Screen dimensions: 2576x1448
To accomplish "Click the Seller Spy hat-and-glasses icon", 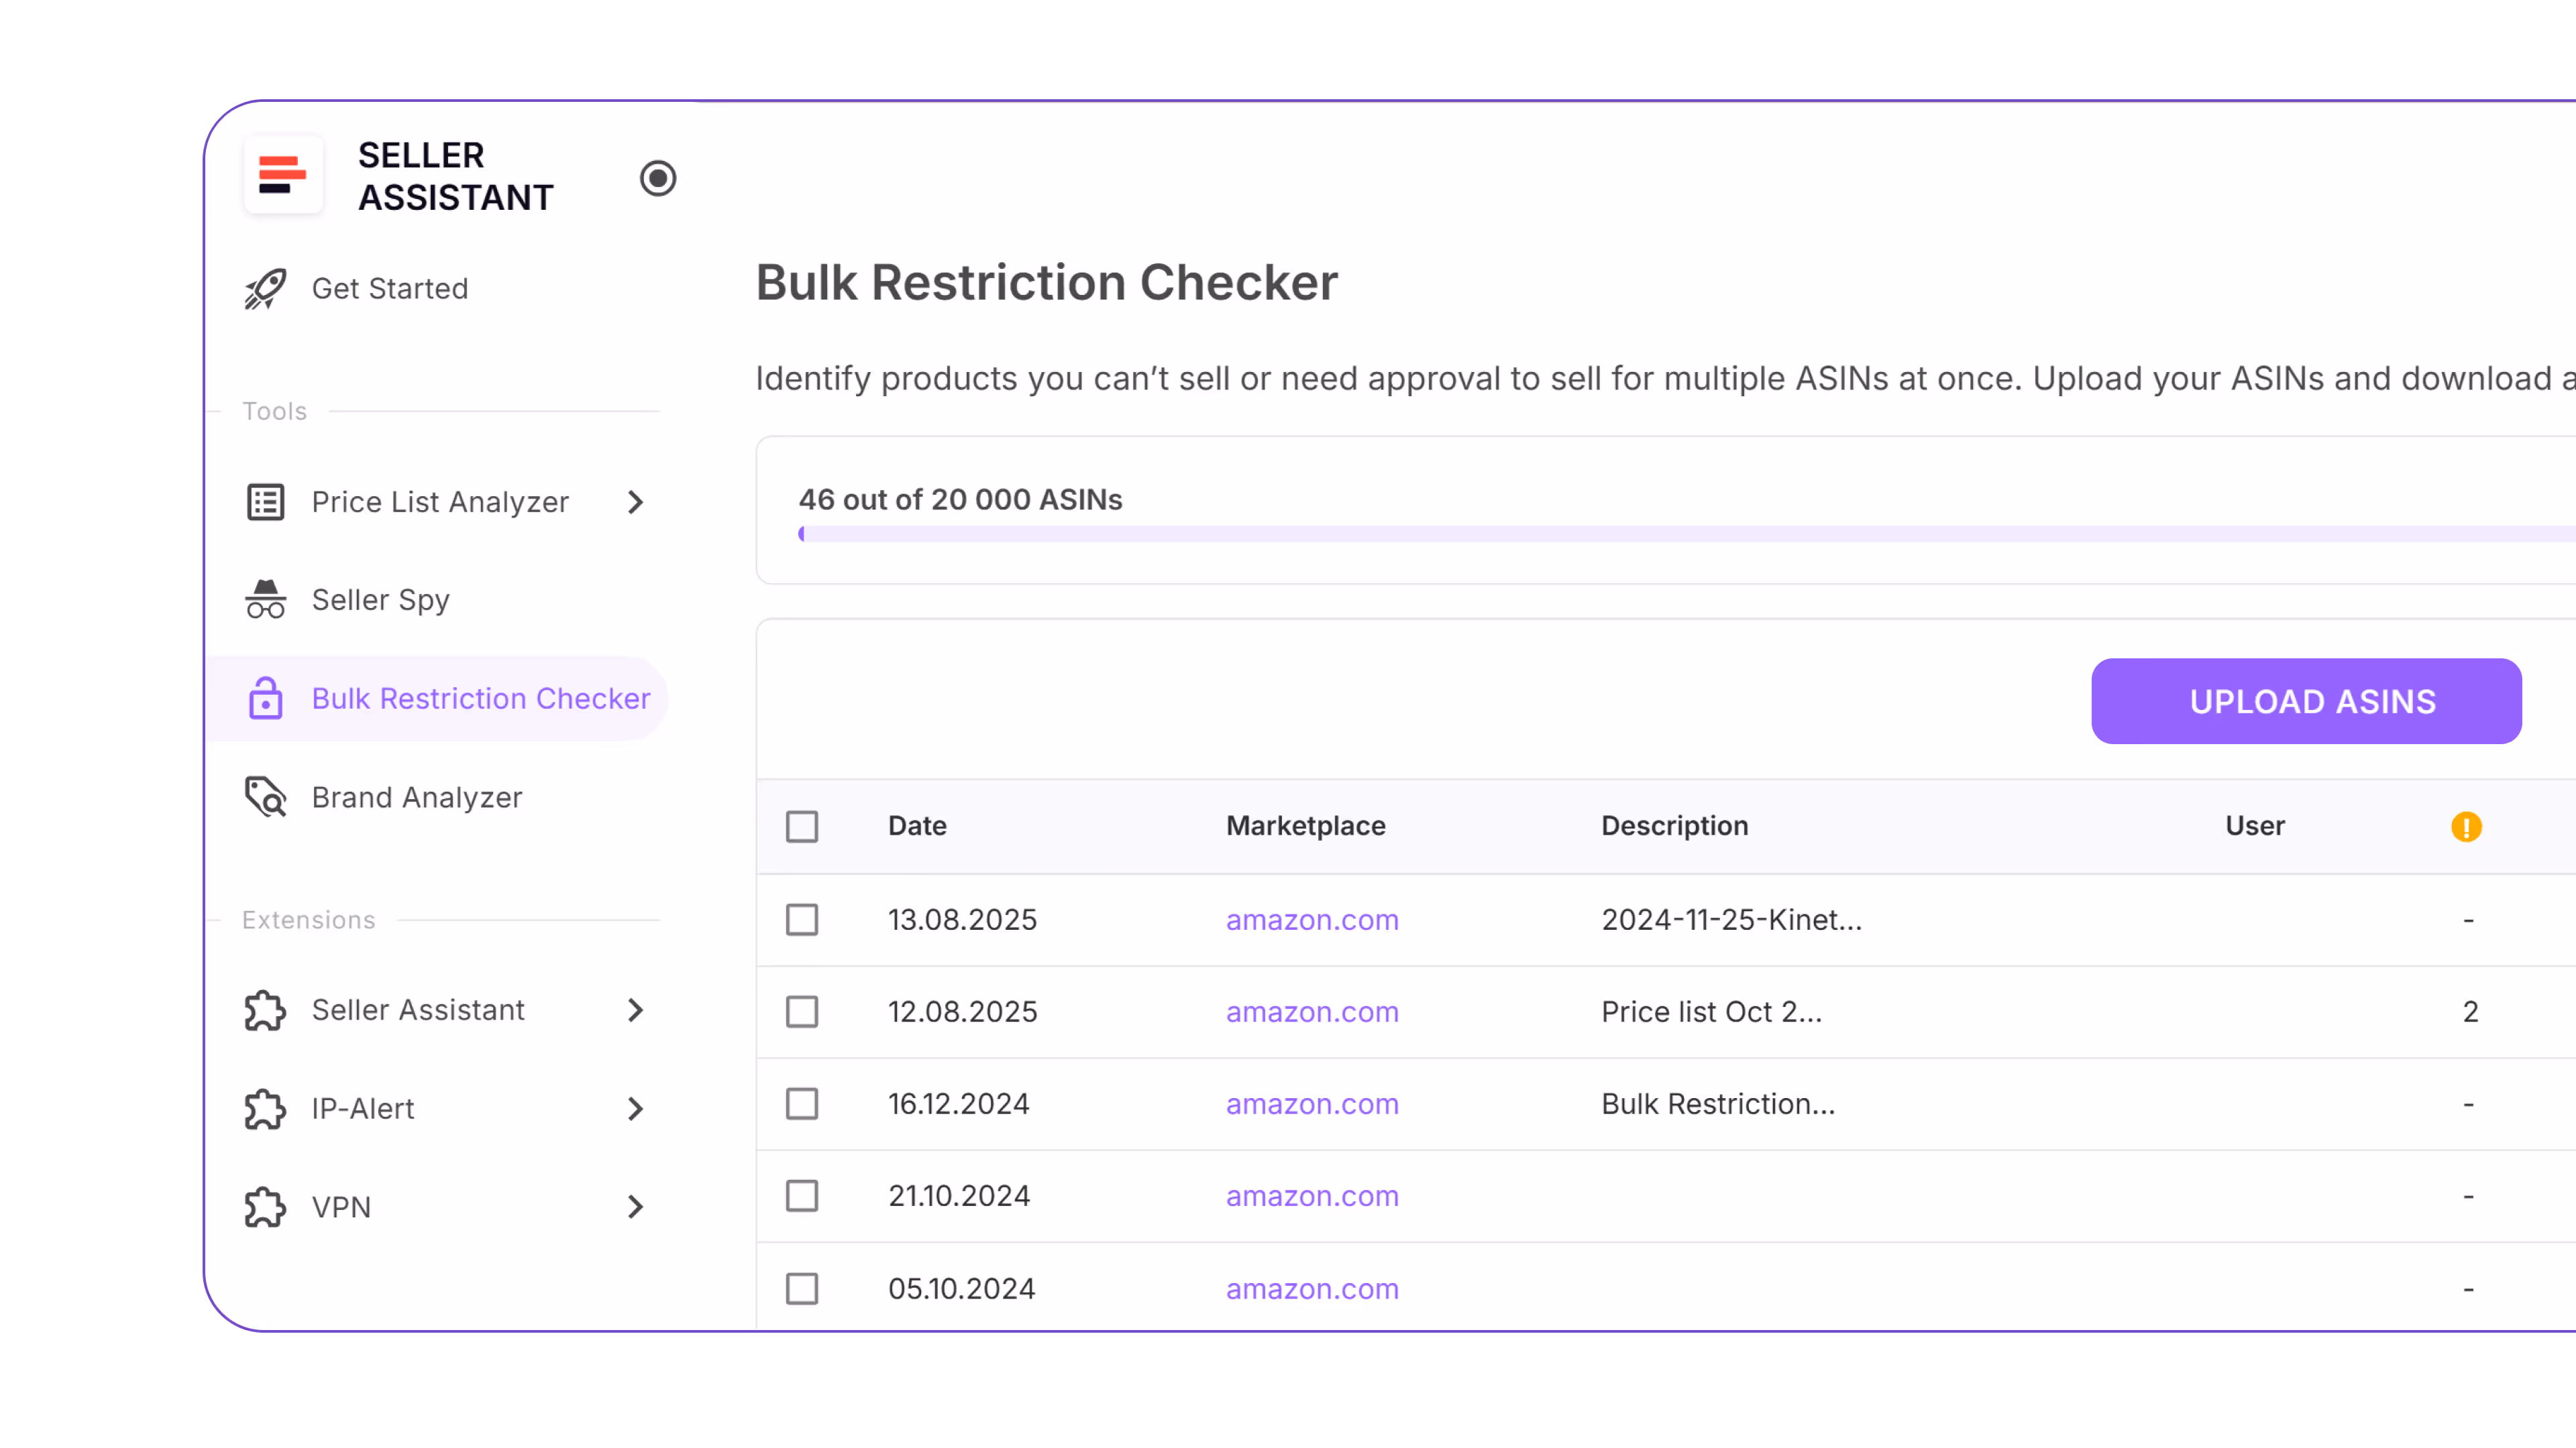I will pos(265,599).
